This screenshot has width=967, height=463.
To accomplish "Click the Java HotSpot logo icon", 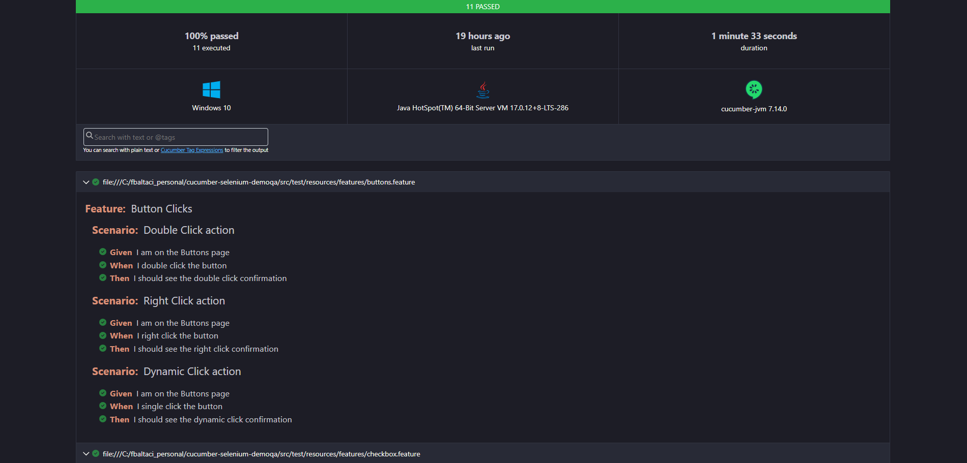I will (x=482, y=90).
